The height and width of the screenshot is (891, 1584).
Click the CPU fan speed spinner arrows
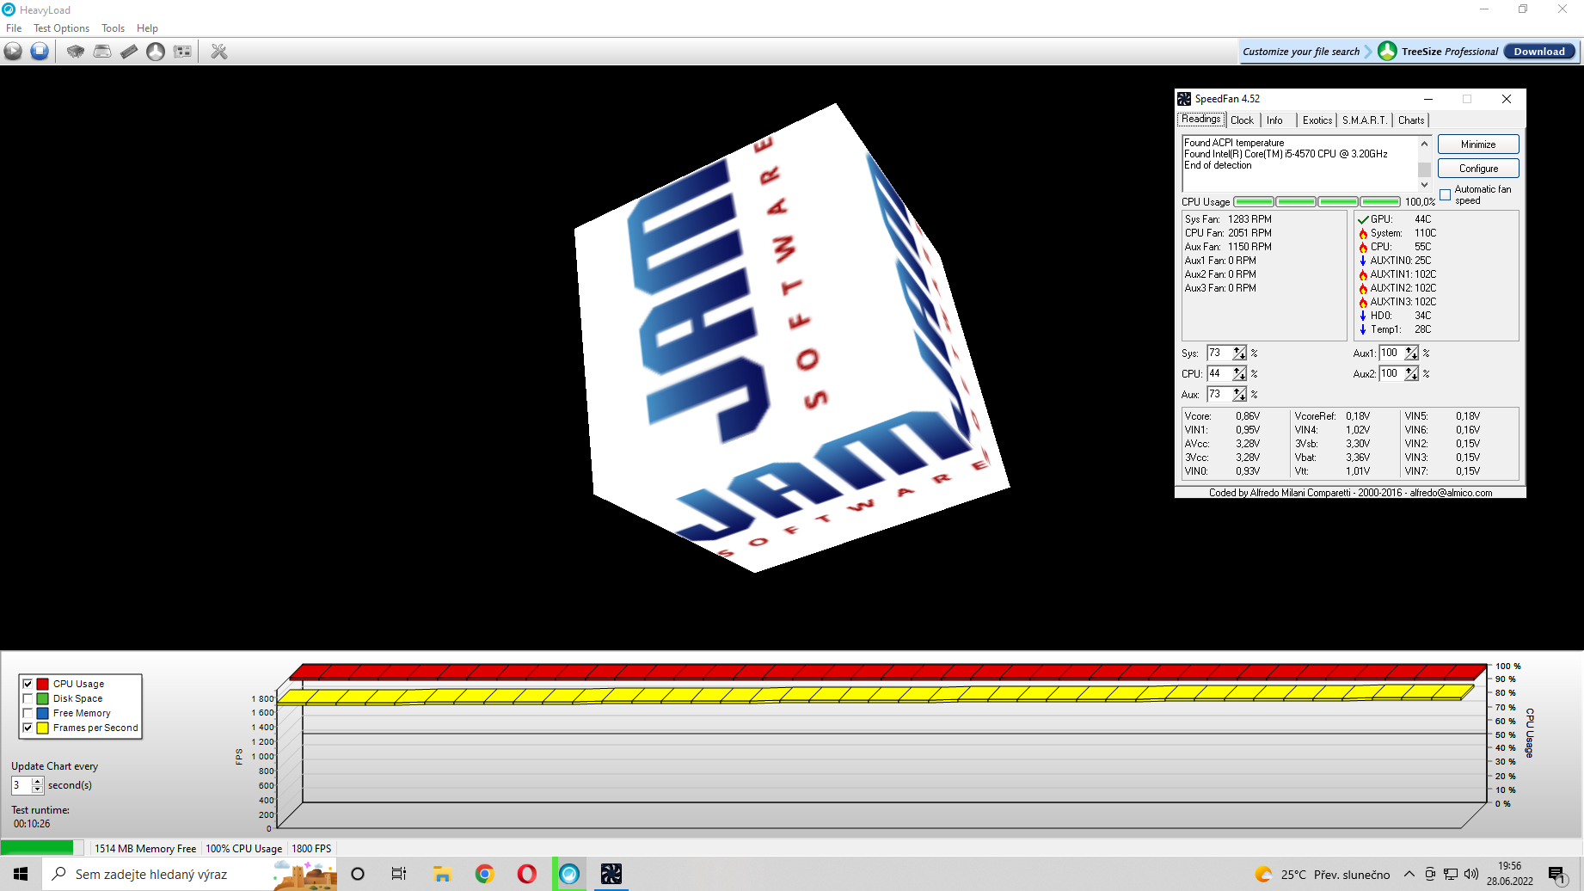pyautogui.click(x=1239, y=374)
